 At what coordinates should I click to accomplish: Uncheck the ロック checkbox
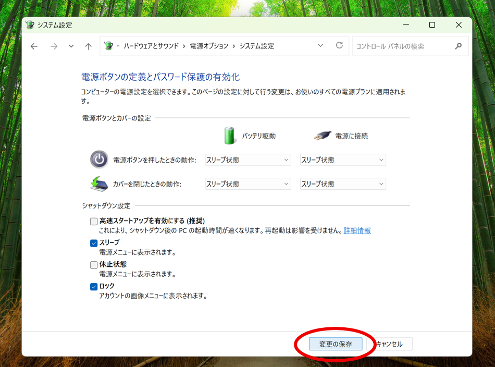pyautogui.click(x=94, y=287)
